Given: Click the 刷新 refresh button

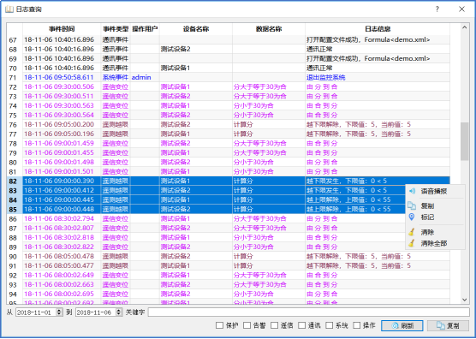Looking at the screenshot, I should 402,325.
